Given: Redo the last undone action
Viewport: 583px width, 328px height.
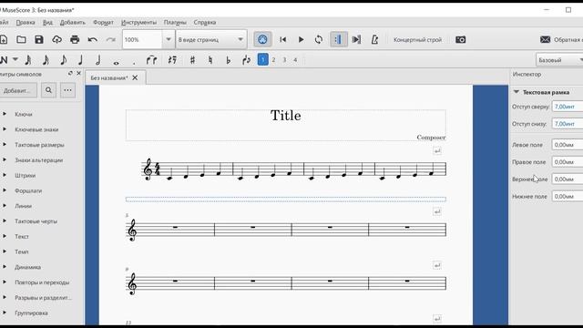Looking at the screenshot, I should click(x=110, y=39).
